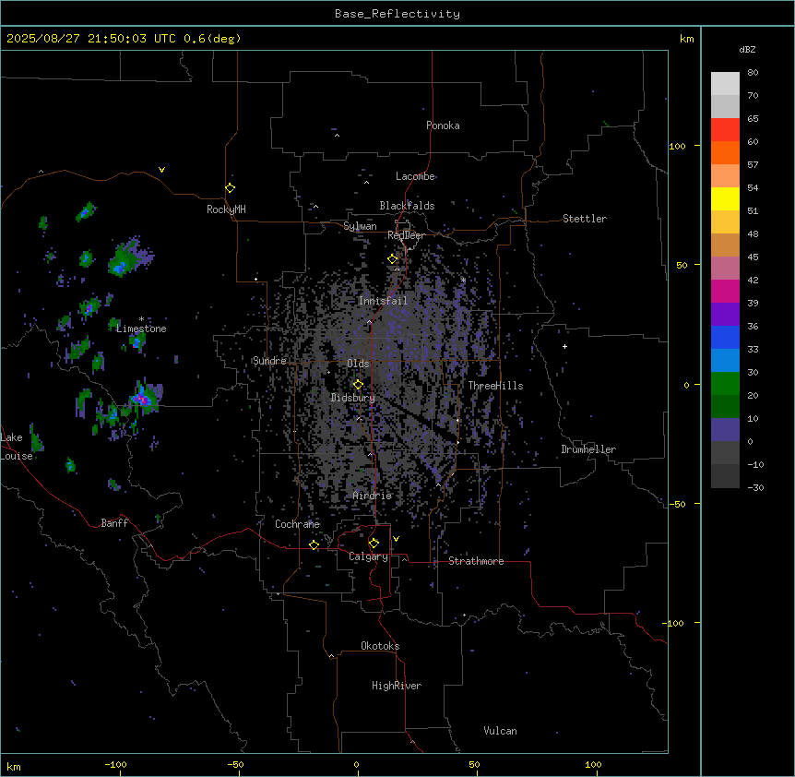This screenshot has width=795, height=777.
Task: Click the km unit label at bottom left
Action: coord(14,766)
